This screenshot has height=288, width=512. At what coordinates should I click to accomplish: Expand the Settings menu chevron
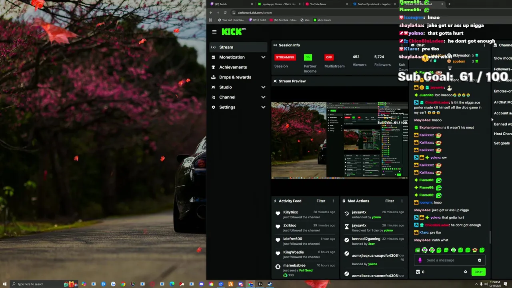[x=263, y=107]
